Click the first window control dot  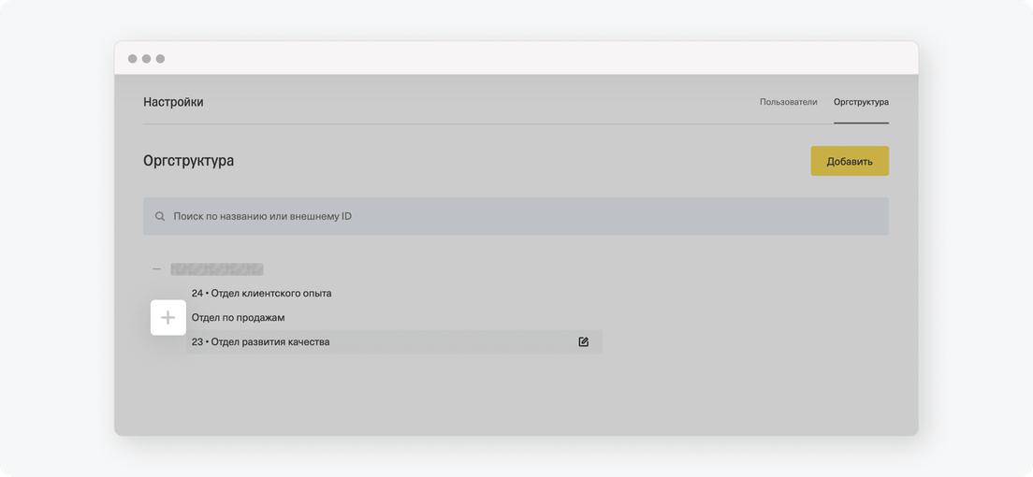click(133, 59)
